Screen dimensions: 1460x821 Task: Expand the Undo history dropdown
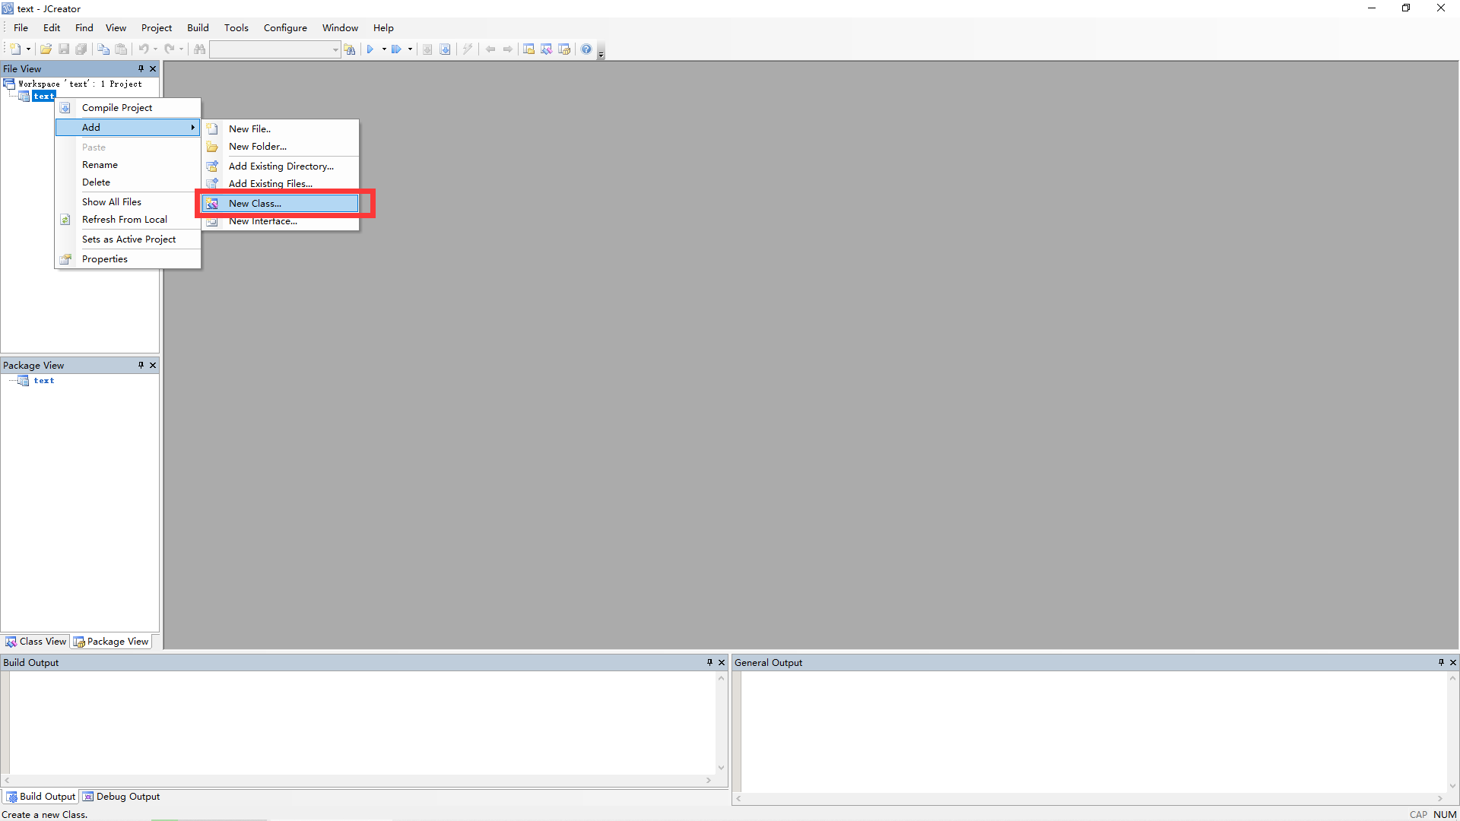tap(155, 49)
